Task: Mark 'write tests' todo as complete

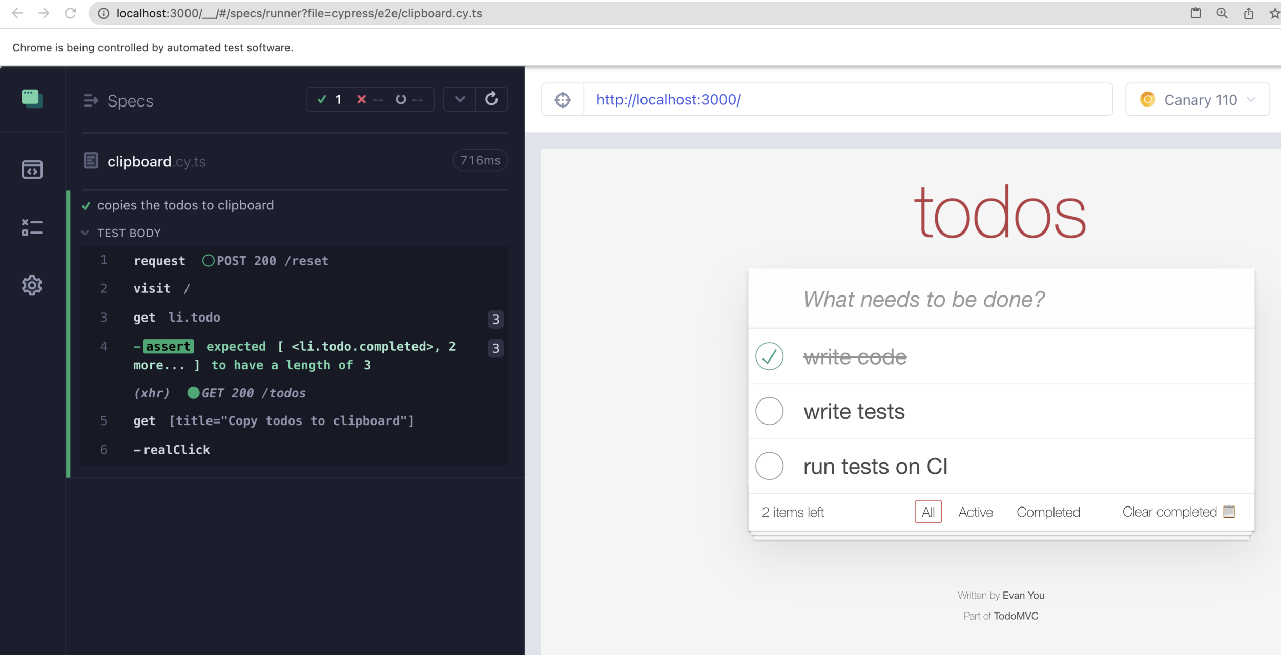Action: 769,411
